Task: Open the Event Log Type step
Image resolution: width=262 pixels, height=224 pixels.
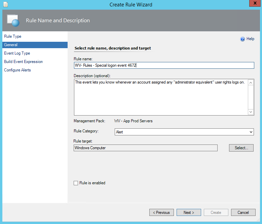Action: (17, 53)
